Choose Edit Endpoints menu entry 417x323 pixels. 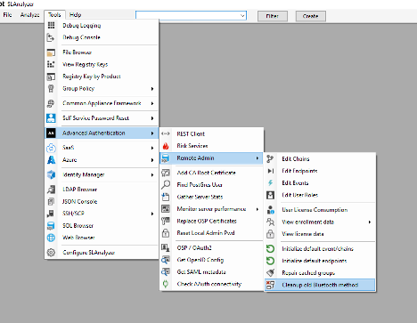[320, 171]
